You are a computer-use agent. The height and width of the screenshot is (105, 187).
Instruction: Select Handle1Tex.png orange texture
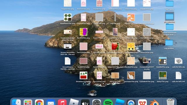tap(131, 17)
